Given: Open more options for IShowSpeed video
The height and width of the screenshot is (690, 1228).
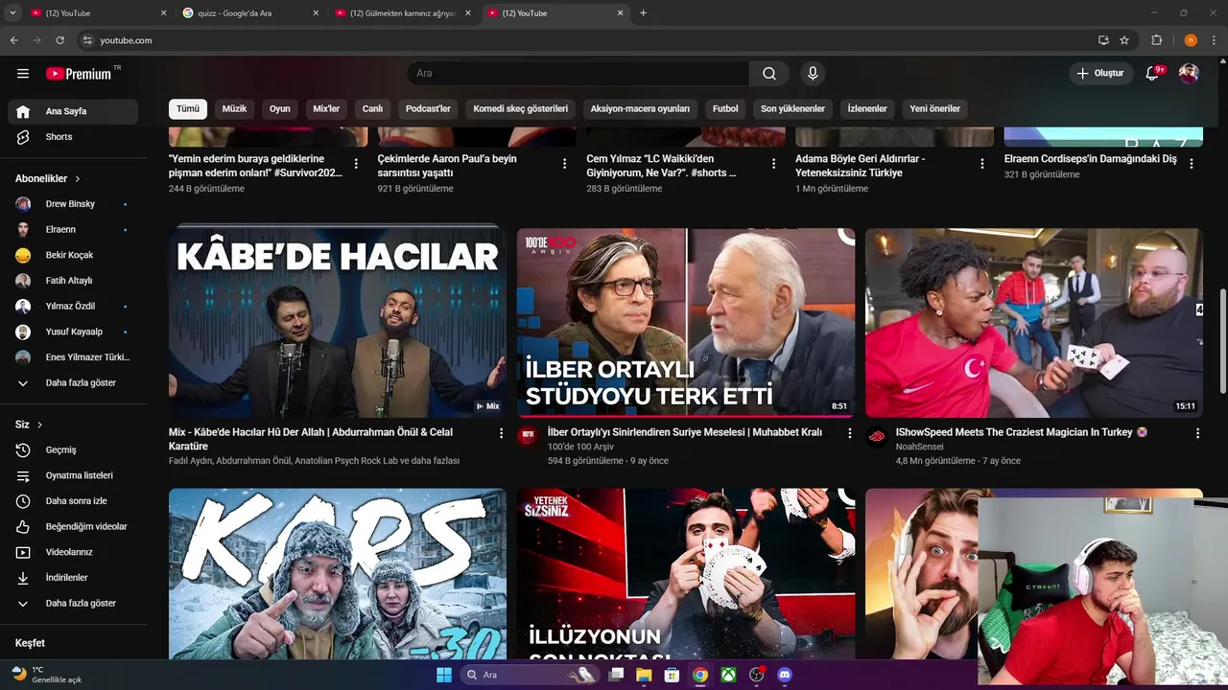Looking at the screenshot, I should point(1197,433).
